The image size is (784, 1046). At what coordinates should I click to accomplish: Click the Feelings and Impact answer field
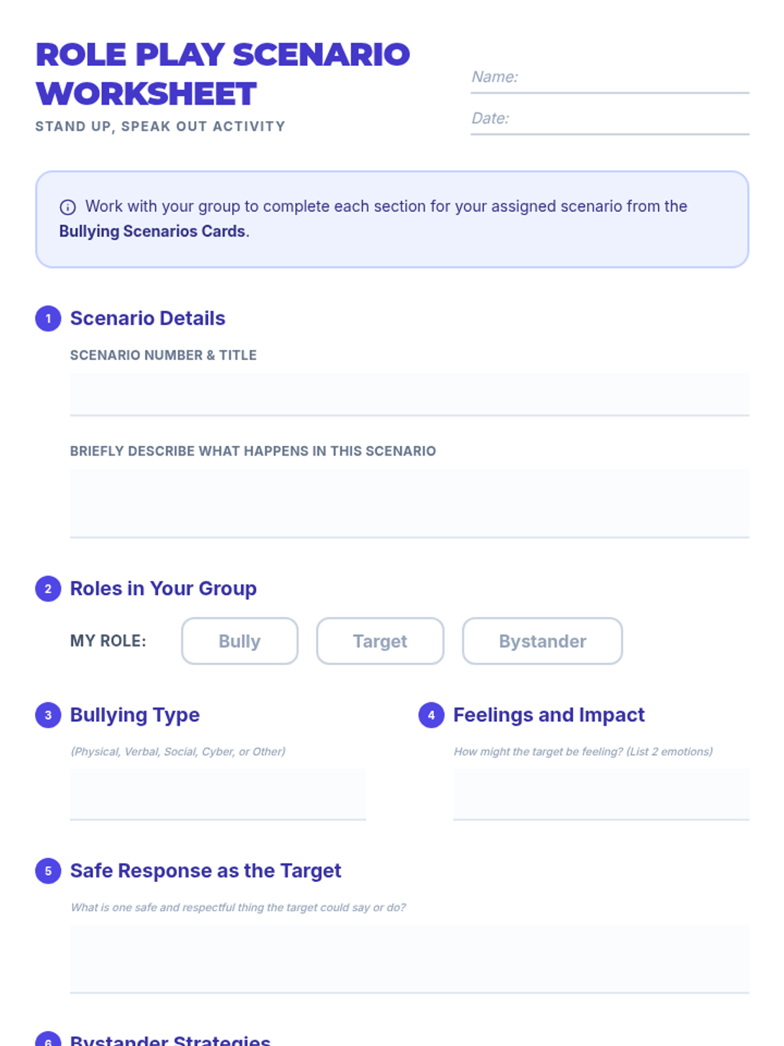[x=601, y=794]
